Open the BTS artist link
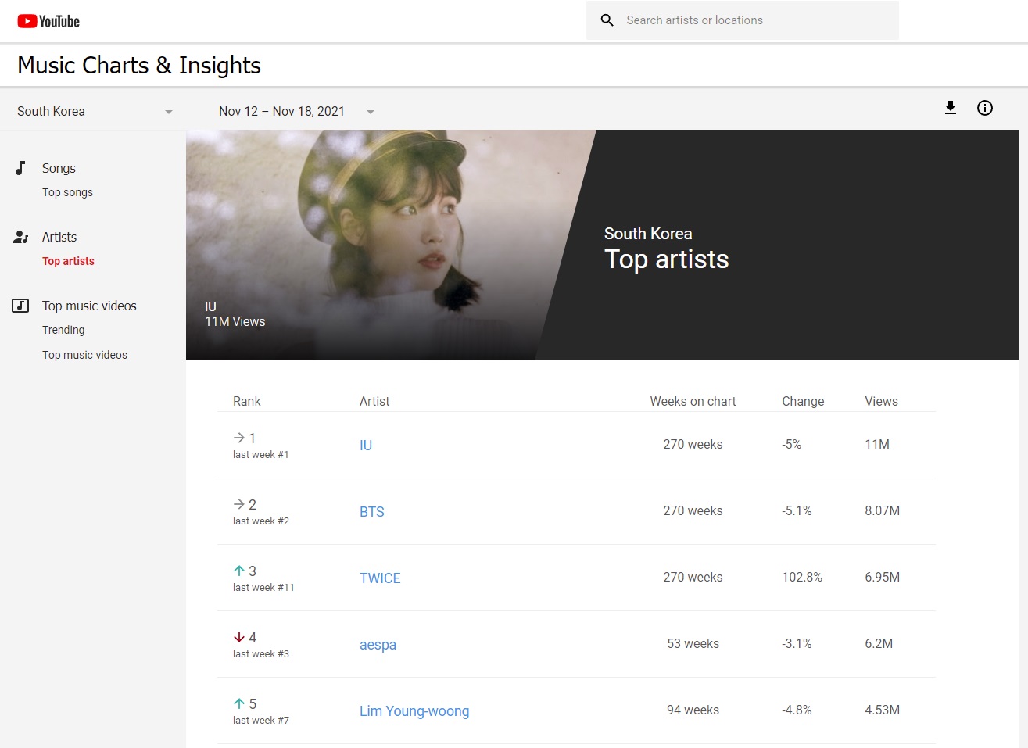Image resolution: width=1028 pixels, height=748 pixels. 372,511
